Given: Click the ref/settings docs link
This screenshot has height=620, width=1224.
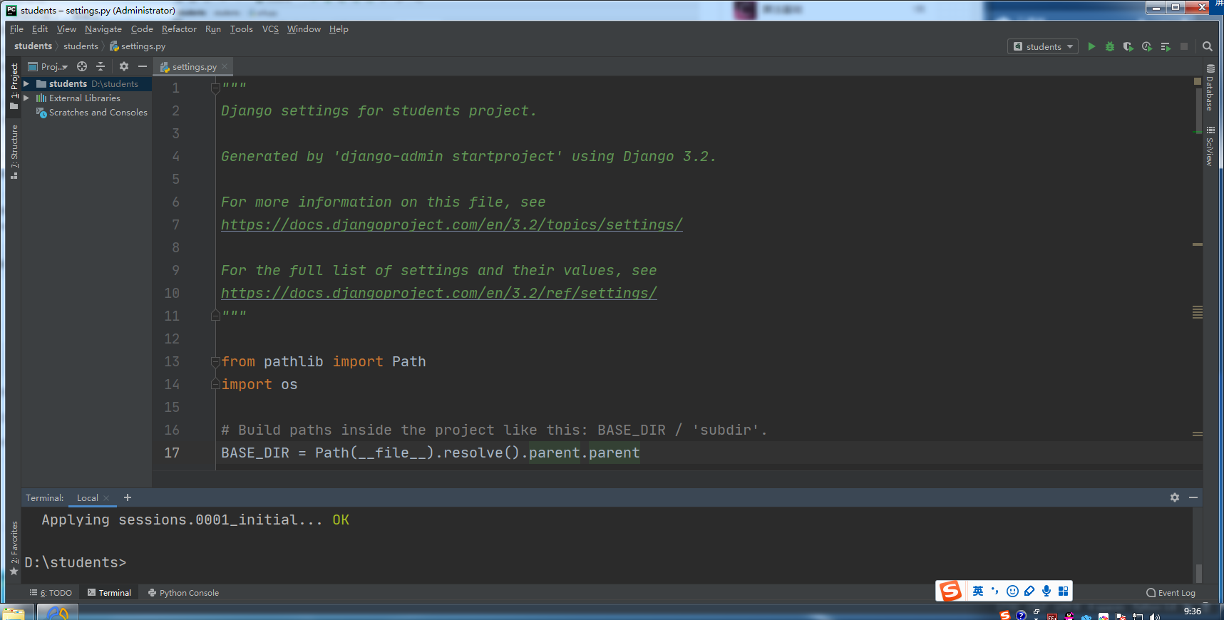Looking at the screenshot, I should click(x=439, y=293).
